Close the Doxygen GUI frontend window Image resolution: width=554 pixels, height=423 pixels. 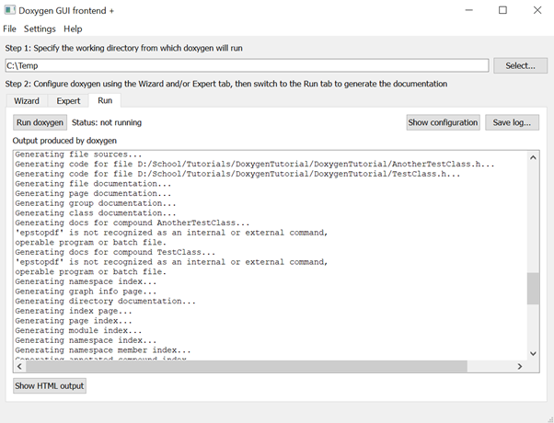537,10
